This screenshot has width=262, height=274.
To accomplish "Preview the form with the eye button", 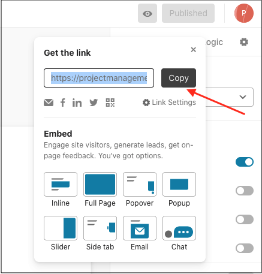I will (x=147, y=13).
